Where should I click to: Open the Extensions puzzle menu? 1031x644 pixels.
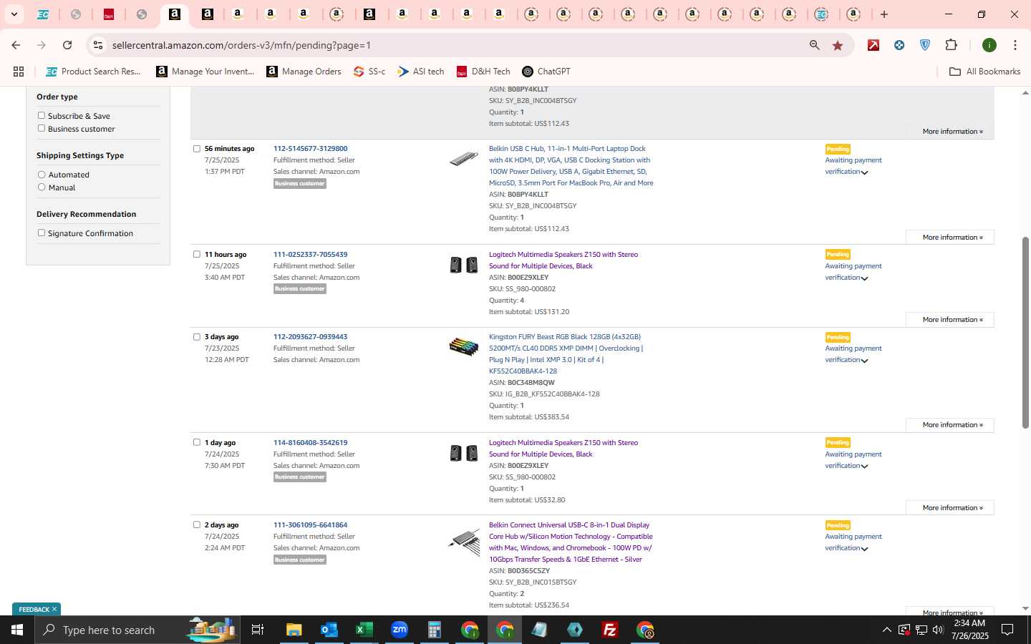(x=951, y=45)
